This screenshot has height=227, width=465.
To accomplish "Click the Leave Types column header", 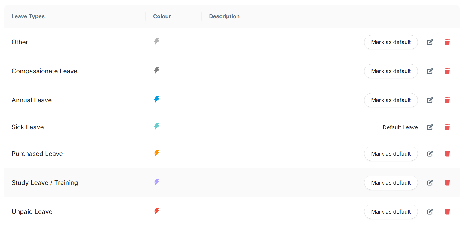I will click(28, 16).
